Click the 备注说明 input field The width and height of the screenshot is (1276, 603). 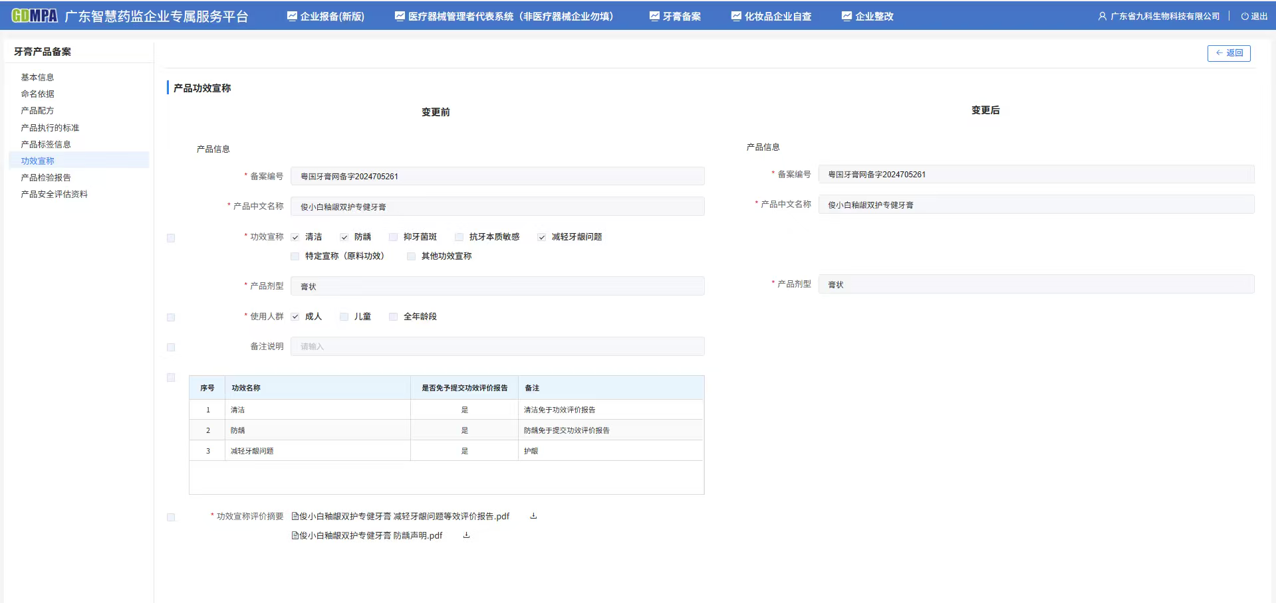497,346
